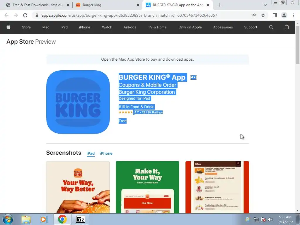Reload the current page
The width and height of the screenshot is (300, 225).
click(x=25, y=15)
